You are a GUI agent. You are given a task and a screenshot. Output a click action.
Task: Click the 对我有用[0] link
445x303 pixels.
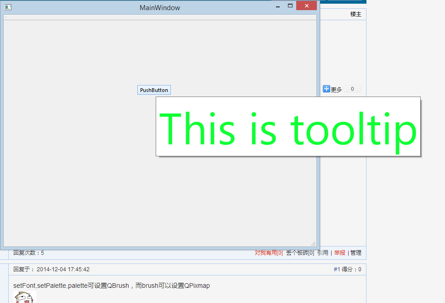pyautogui.click(x=269, y=253)
